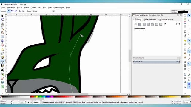191x107 pixels.
Task: Open the shadow layer dropdown
Action: (41, 102)
